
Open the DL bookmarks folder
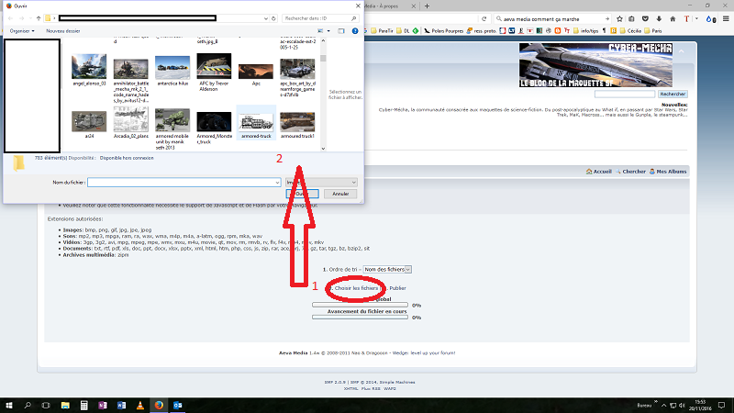click(403, 31)
